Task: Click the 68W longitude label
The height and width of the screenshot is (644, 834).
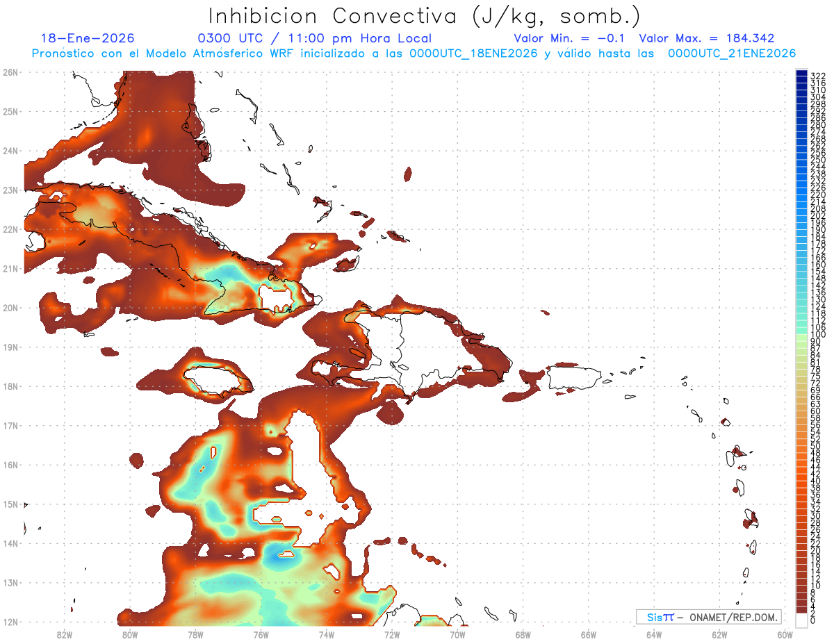Action: click(523, 634)
